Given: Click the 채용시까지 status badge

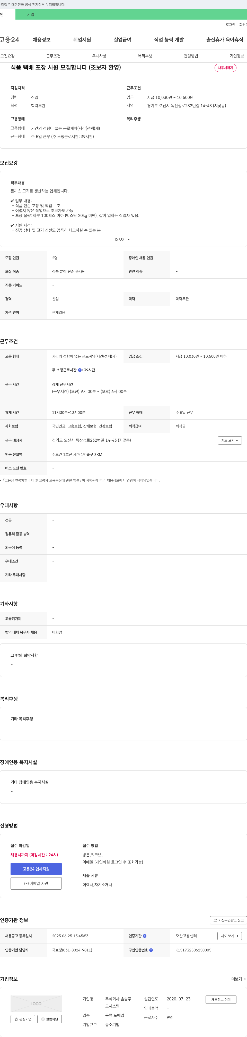Looking at the screenshot, I should (225, 68).
